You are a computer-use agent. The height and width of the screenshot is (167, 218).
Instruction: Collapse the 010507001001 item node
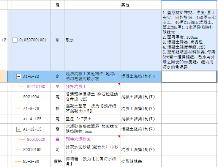(x=15, y=40)
